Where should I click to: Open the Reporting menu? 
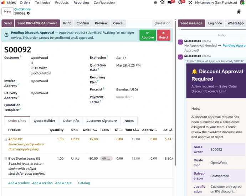pos(81,2)
